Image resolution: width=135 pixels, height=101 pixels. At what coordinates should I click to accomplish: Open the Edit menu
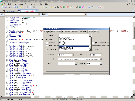pos(9,4)
